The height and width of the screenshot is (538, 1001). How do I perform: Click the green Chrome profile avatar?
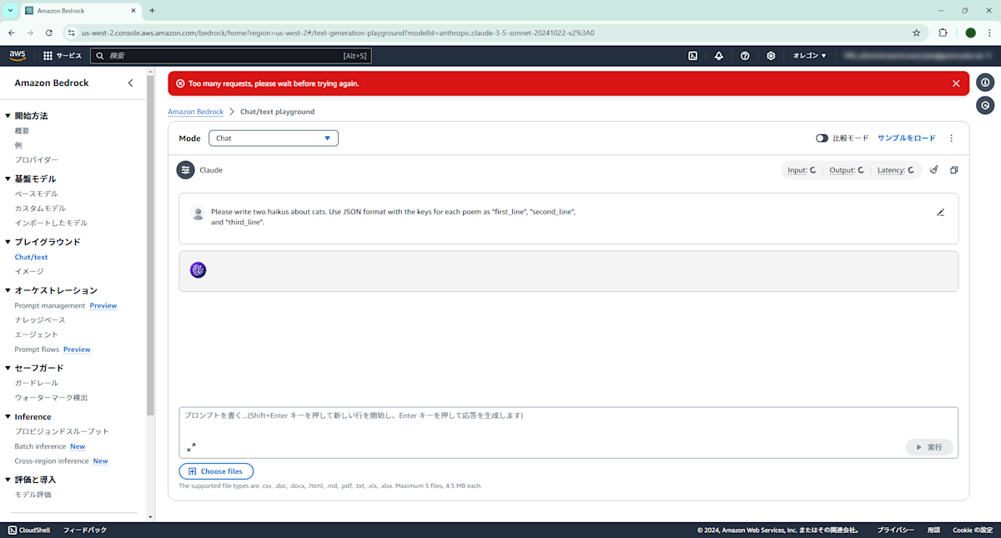[970, 33]
